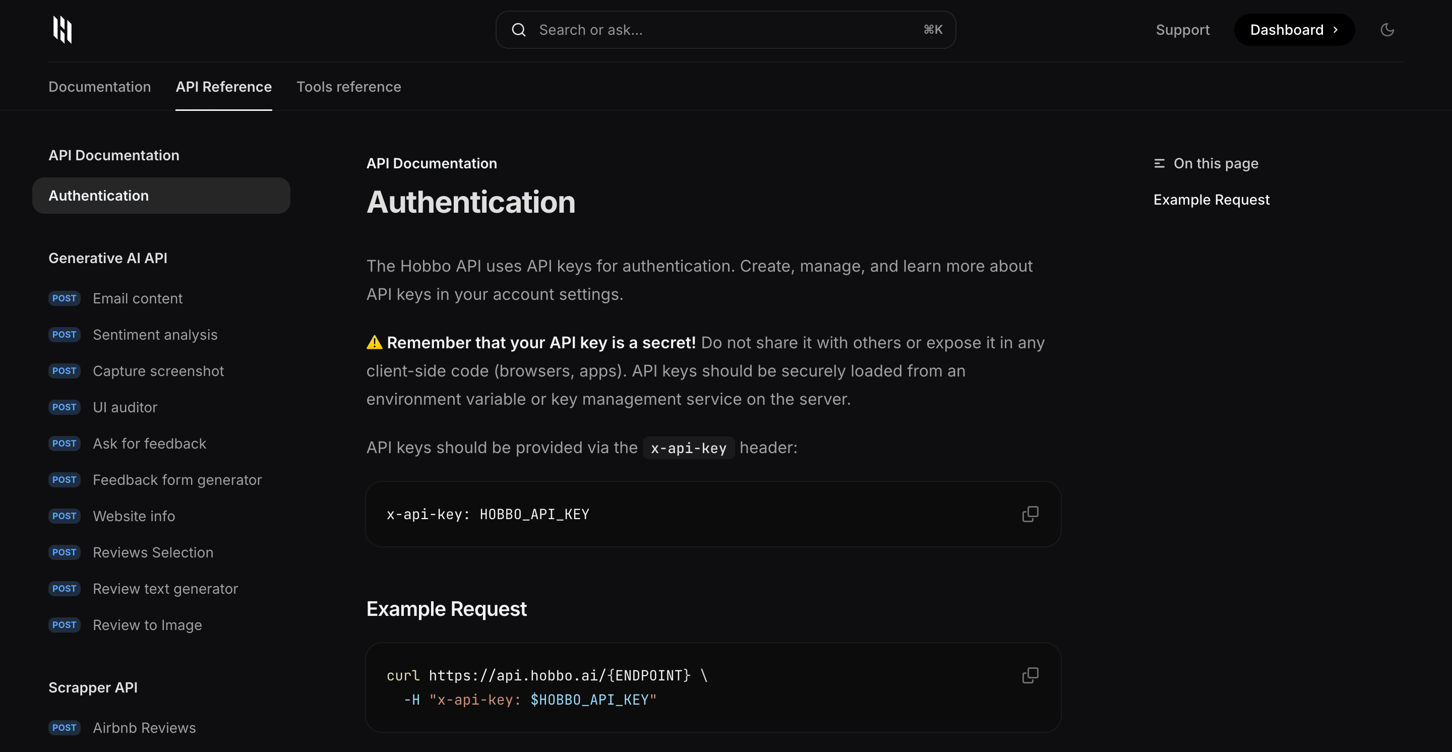Click the On this page outline icon

point(1159,163)
